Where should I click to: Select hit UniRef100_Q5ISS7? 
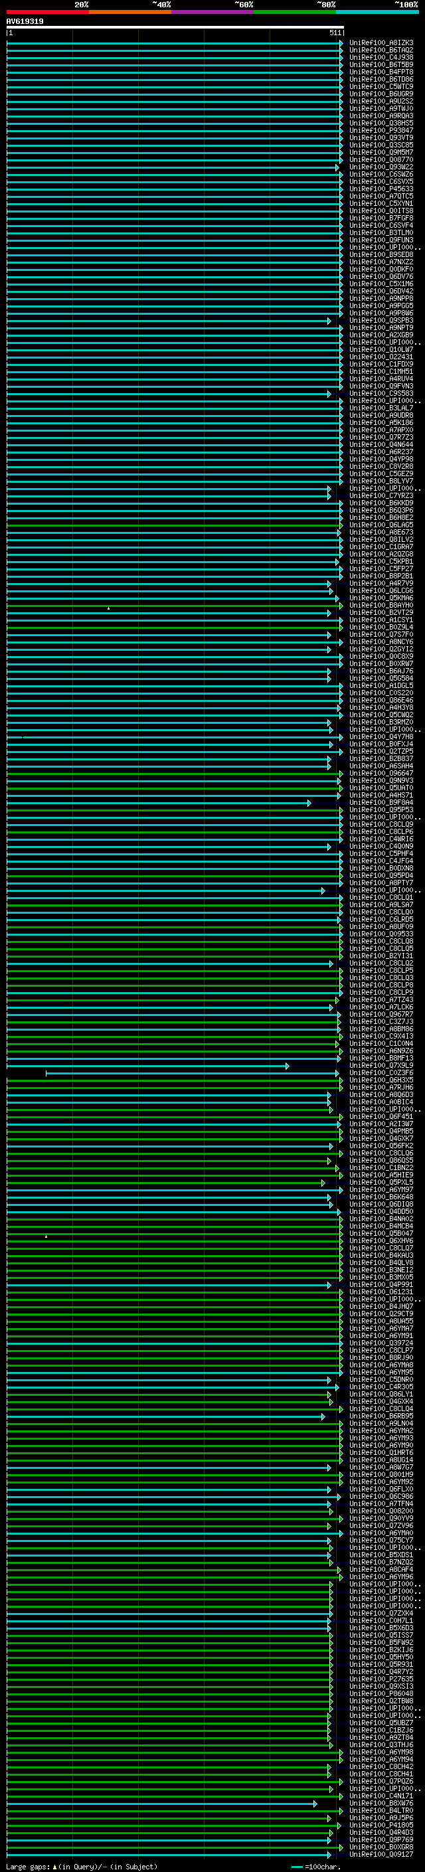381,1635
